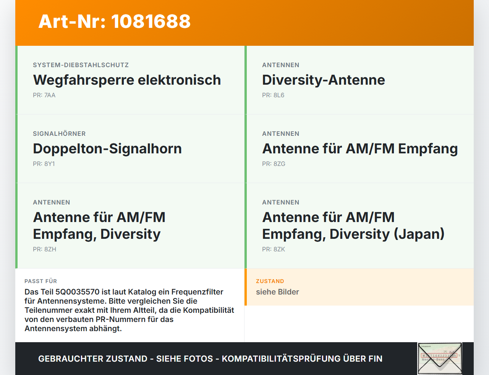Viewport: 489px width, 375px height.
Task: Click the footer text "GEBRAUCHTER ZUSTAND - SIEHE FOTOS"
Action: 126,359
